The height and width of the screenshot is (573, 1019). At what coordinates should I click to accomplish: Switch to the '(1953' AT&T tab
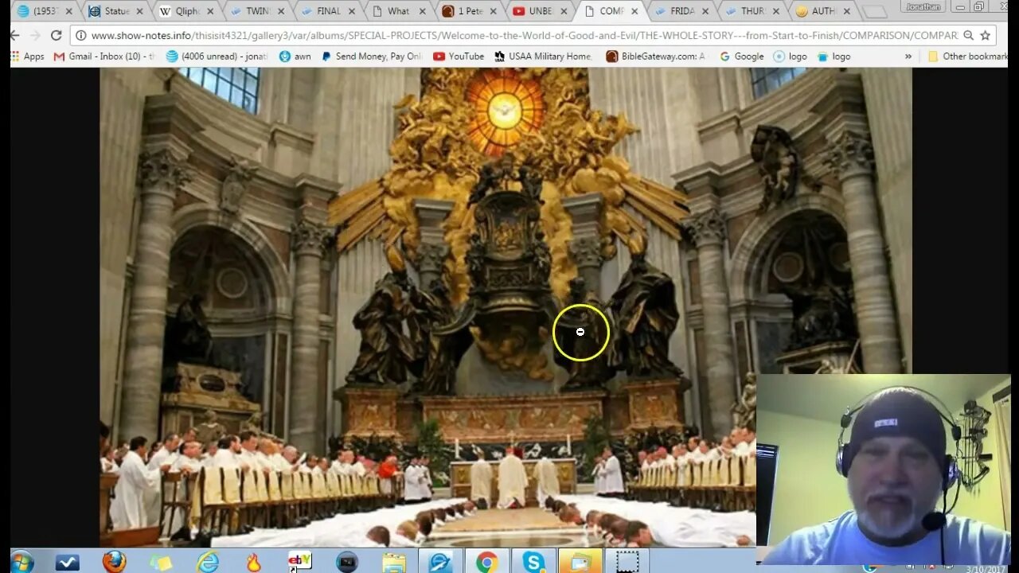point(45,11)
